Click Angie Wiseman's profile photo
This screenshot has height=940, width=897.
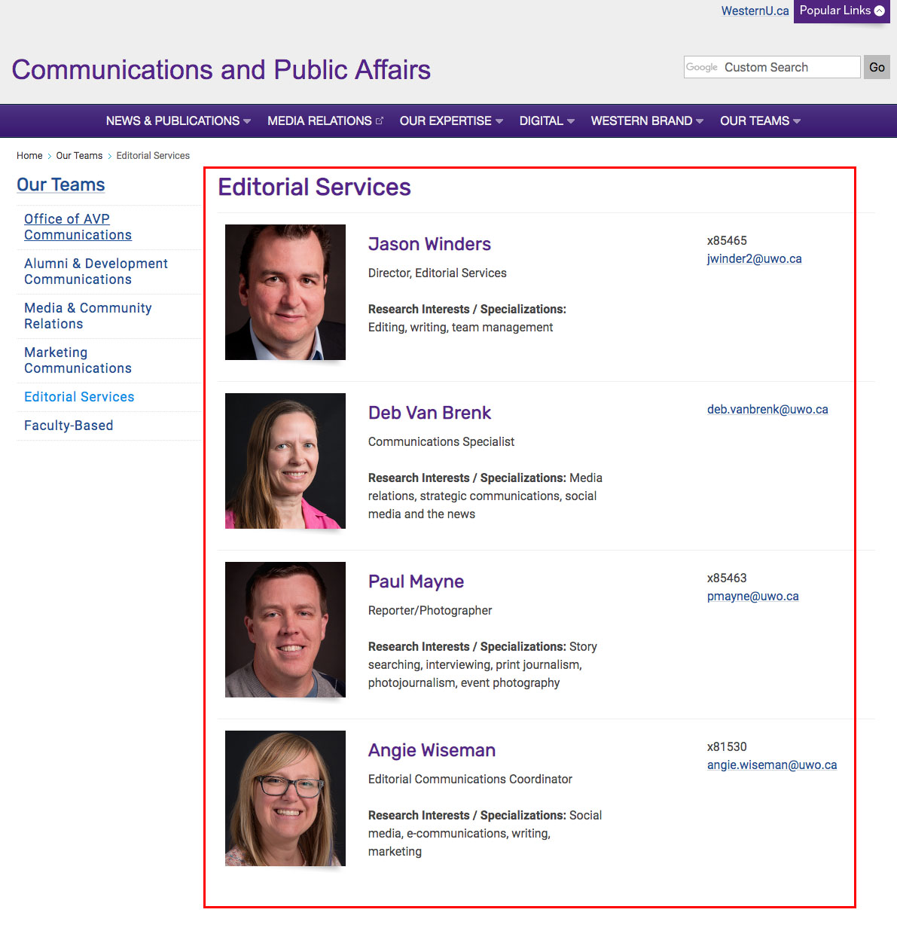tap(285, 798)
